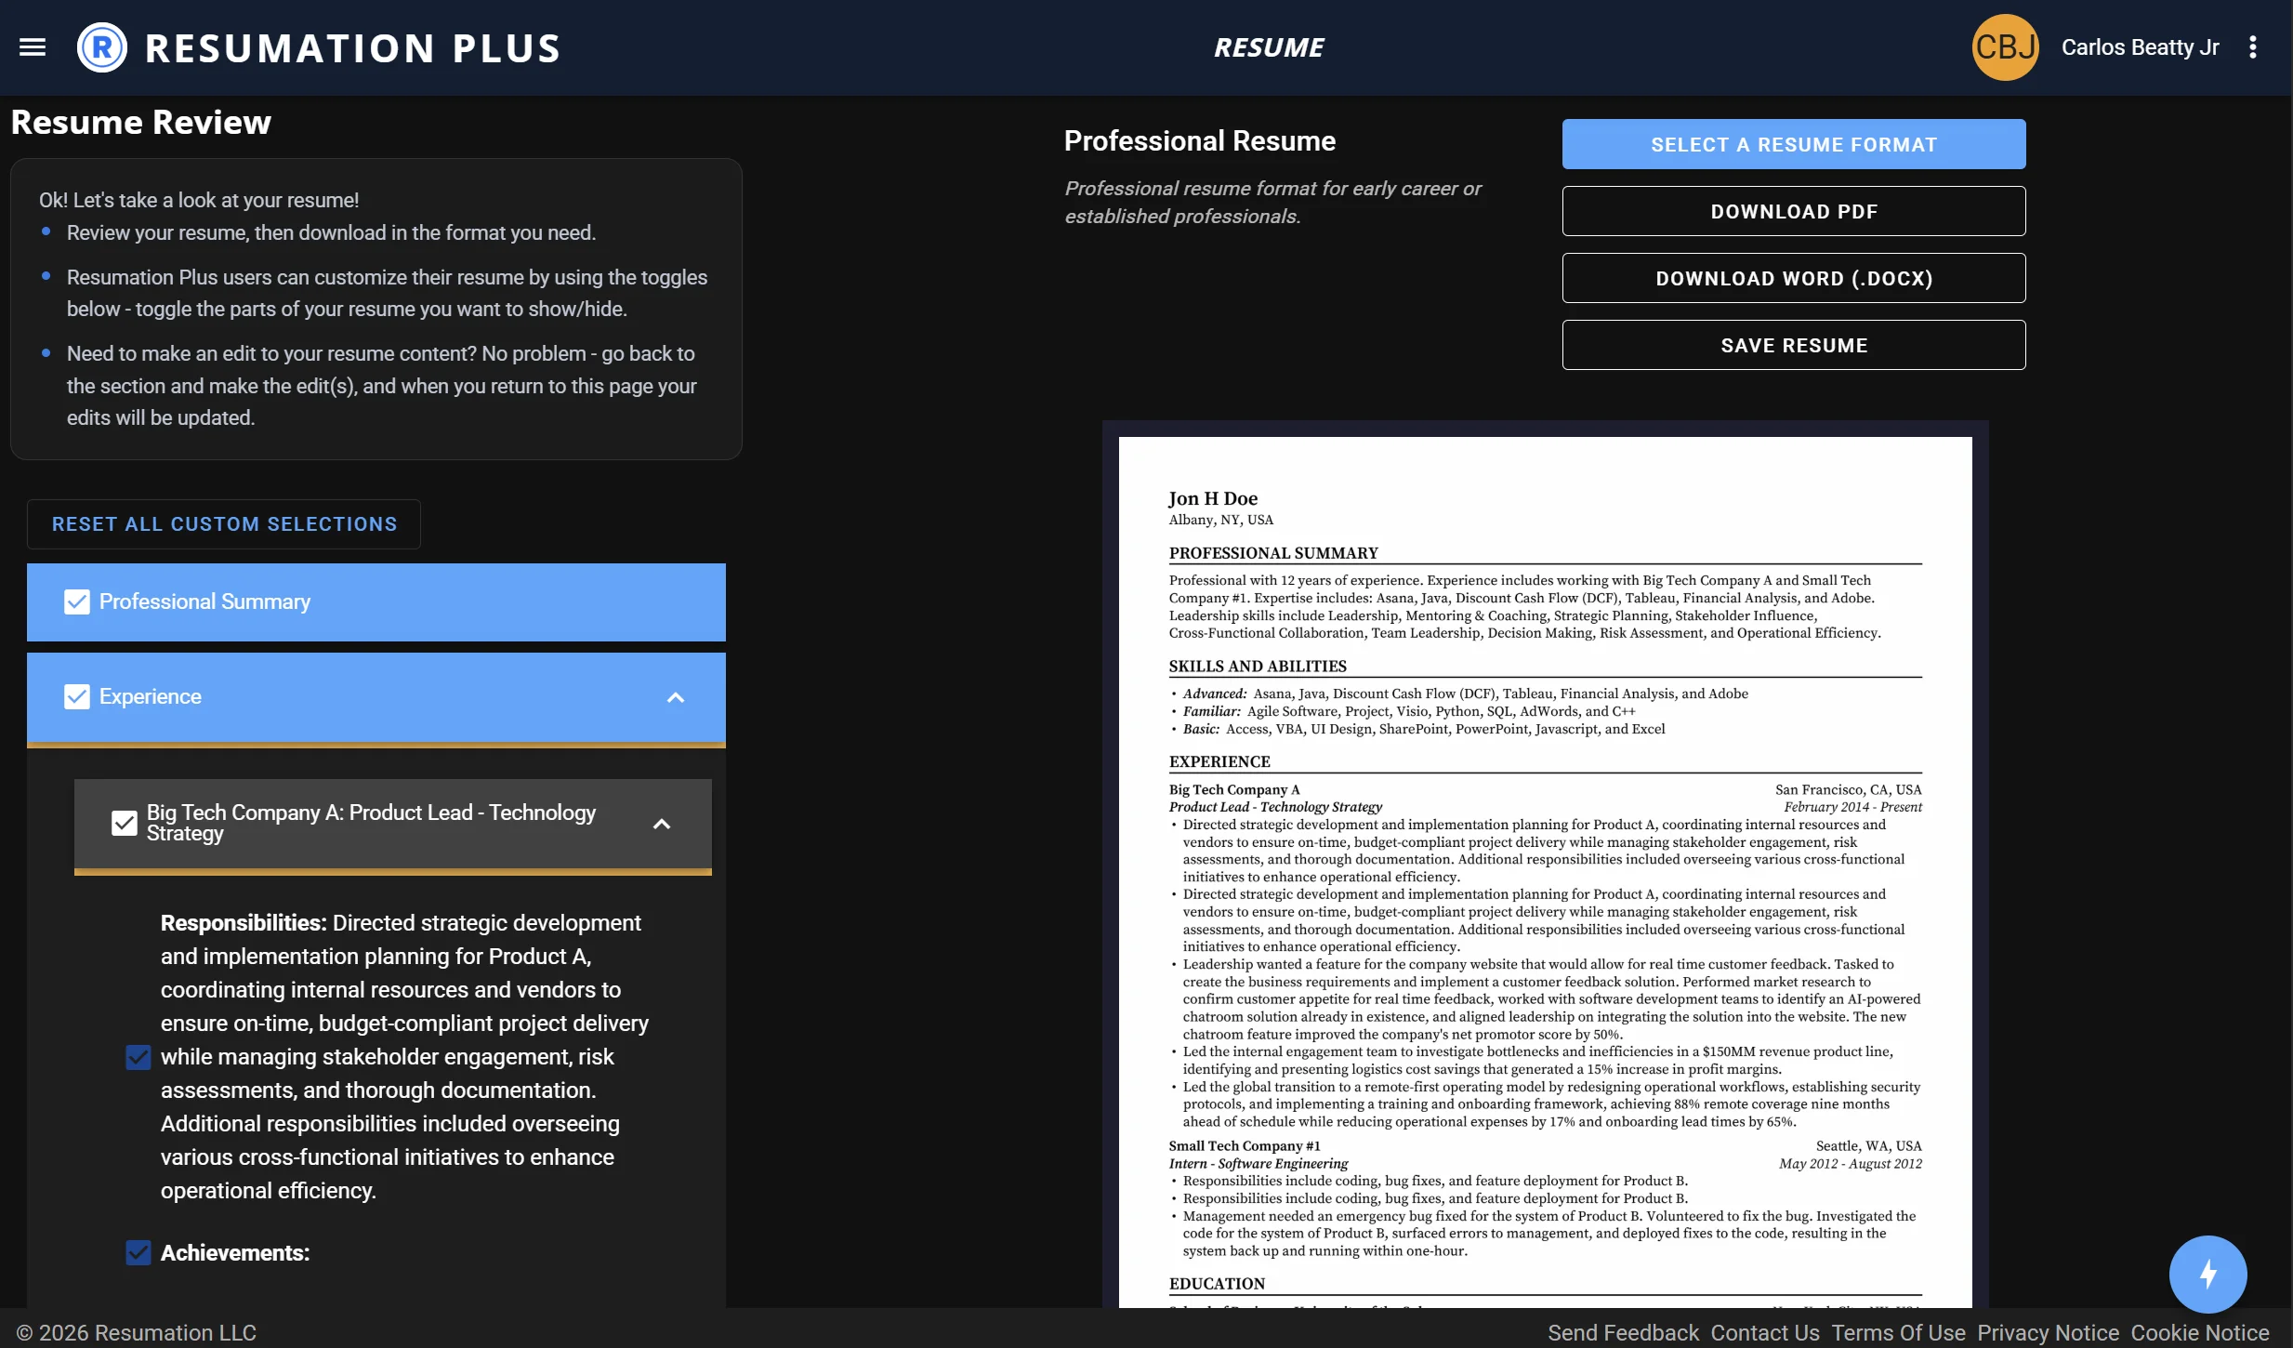The width and height of the screenshot is (2293, 1348).
Task: Open the three-dot account menu
Action: click(x=2253, y=47)
